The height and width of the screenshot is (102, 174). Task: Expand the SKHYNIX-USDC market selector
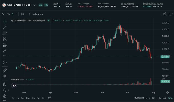click(x=35, y=5)
